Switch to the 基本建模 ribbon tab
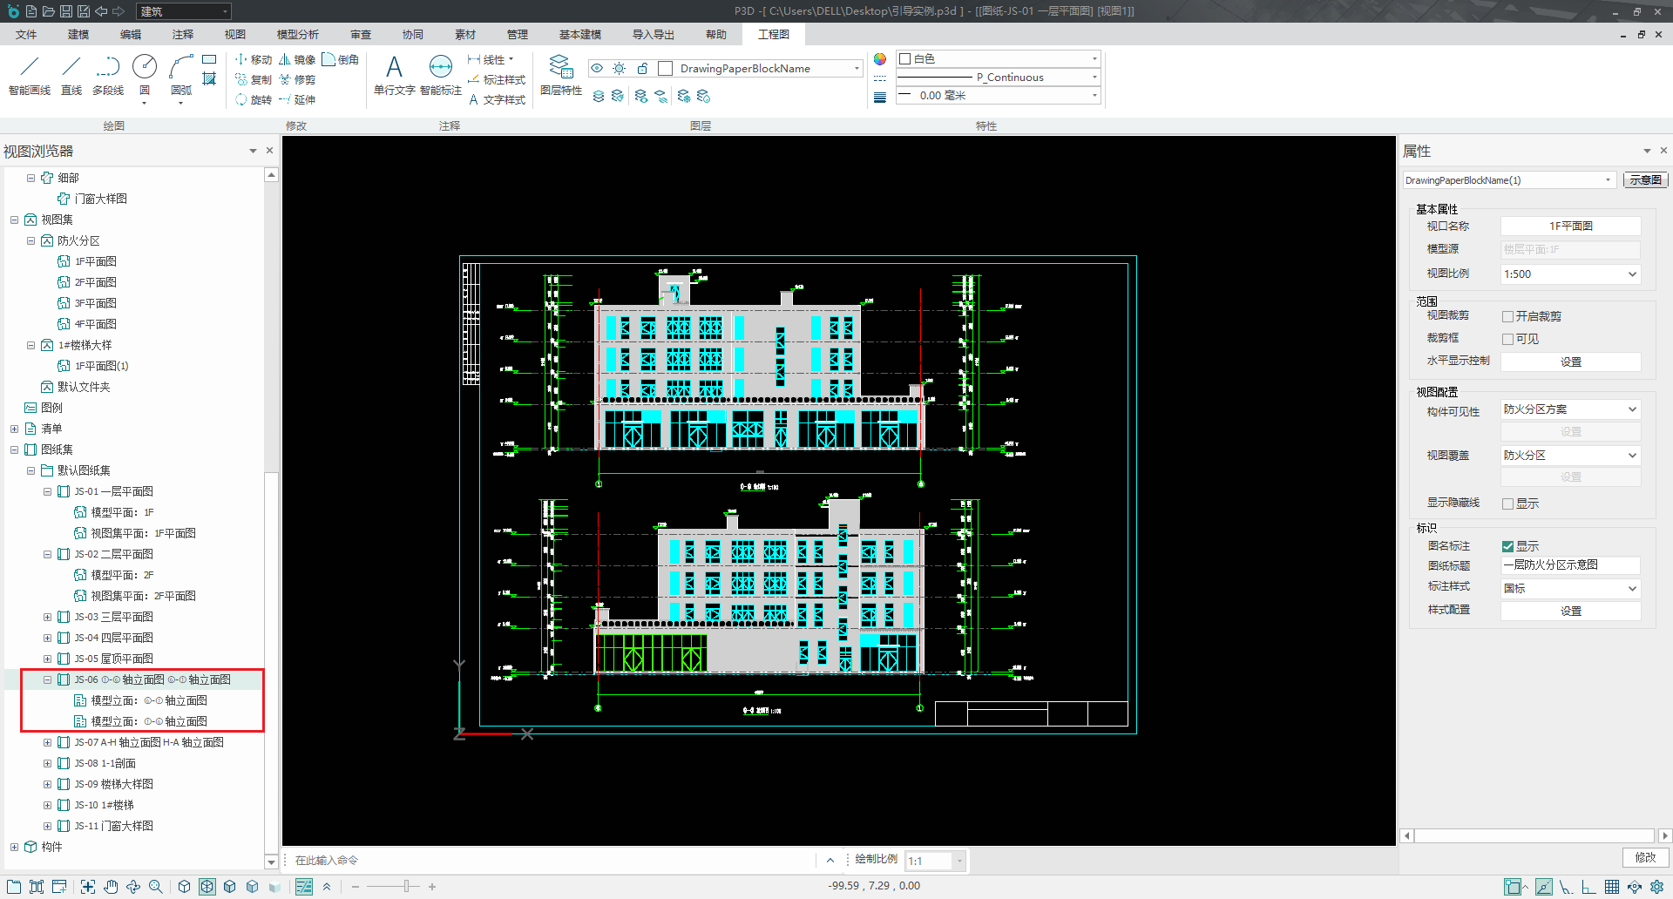Screen dimensions: 1673x899 (579, 35)
